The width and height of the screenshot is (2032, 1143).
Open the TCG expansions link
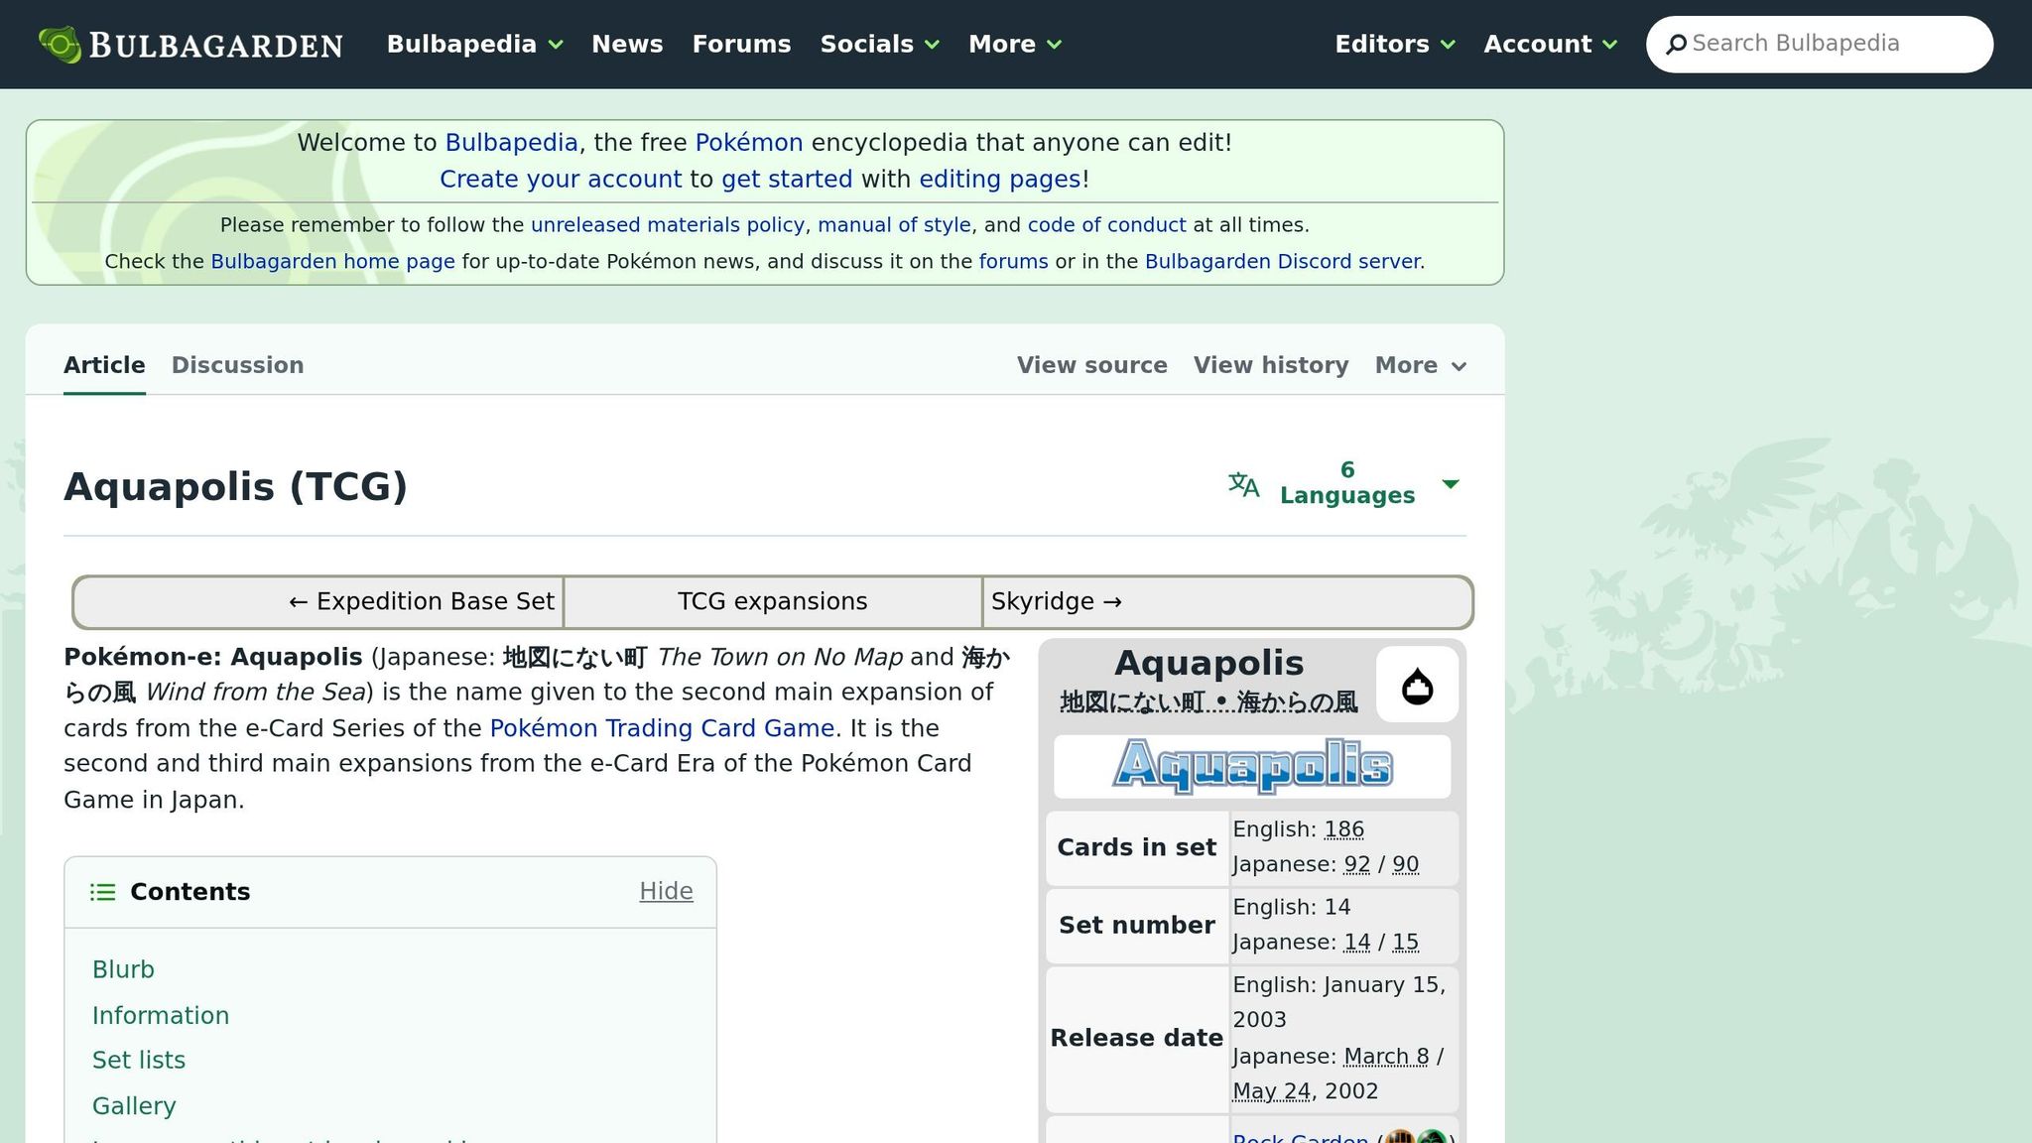click(x=772, y=602)
